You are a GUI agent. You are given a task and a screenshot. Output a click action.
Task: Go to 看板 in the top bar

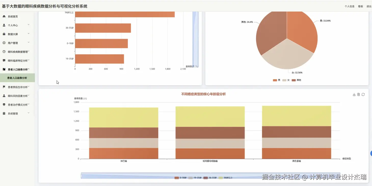tap(361, 6)
